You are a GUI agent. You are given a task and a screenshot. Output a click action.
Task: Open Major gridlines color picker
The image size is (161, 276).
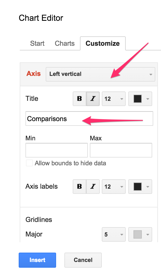[140, 234]
